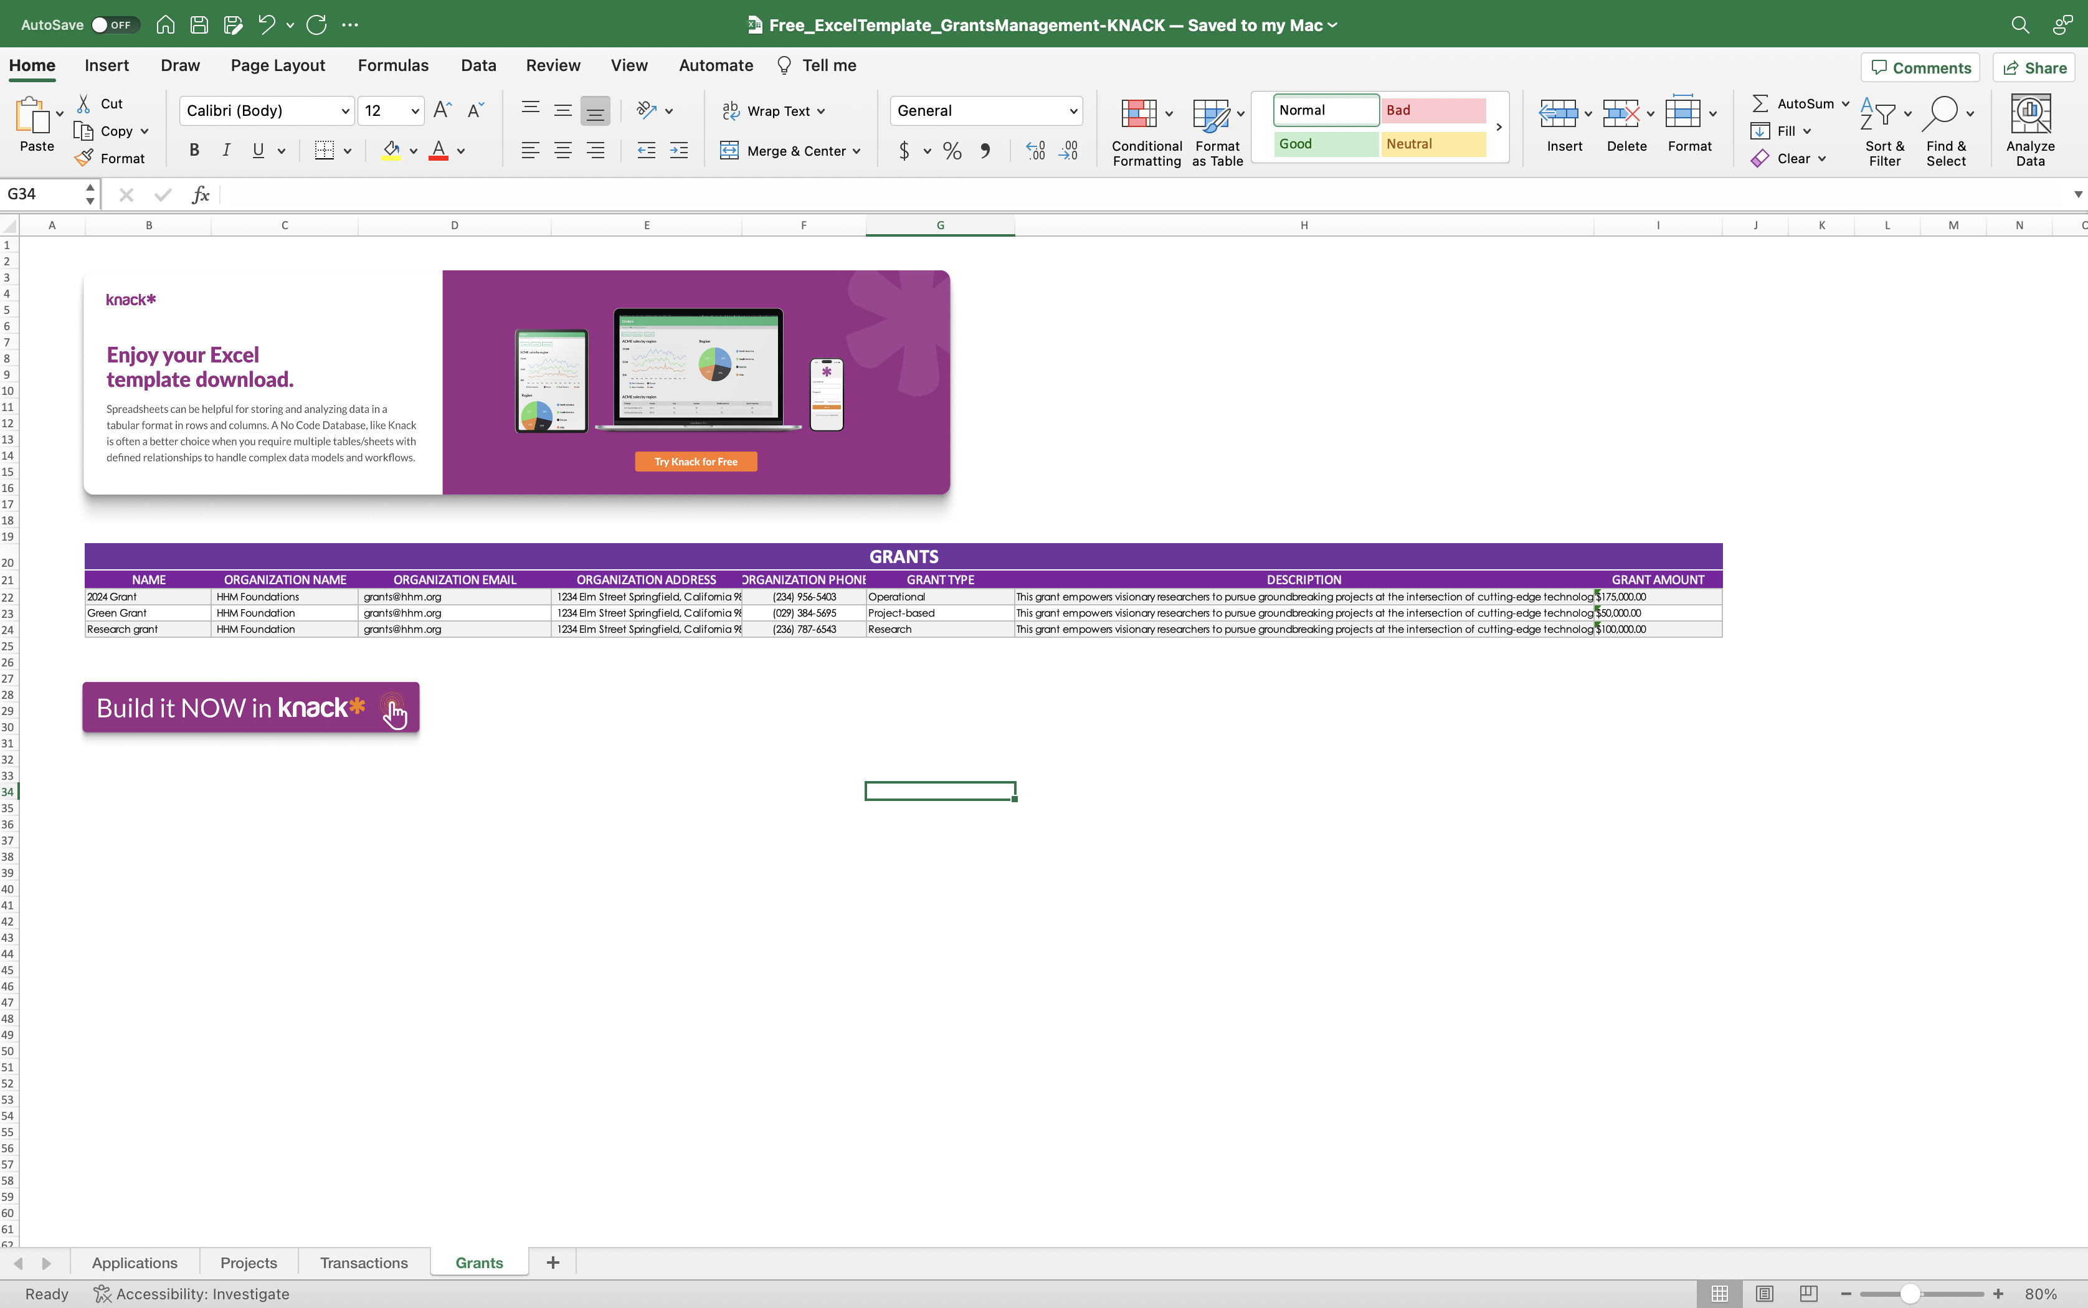The image size is (2088, 1308).
Task: Enable Page Break Preview view
Action: click(x=1808, y=1293)
